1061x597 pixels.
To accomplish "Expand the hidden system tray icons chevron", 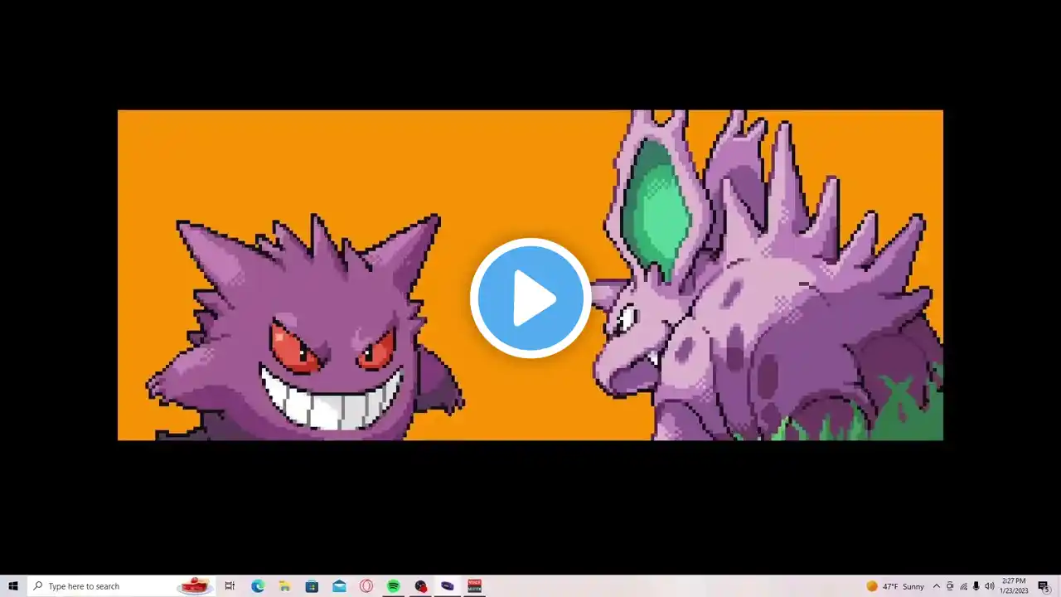I will tap(937, 586).
